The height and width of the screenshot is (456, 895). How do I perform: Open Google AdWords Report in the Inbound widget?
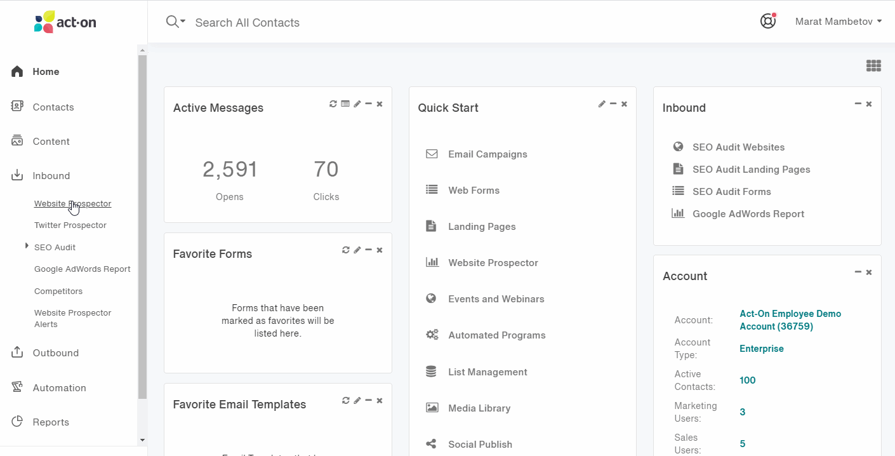coord(748,214)
